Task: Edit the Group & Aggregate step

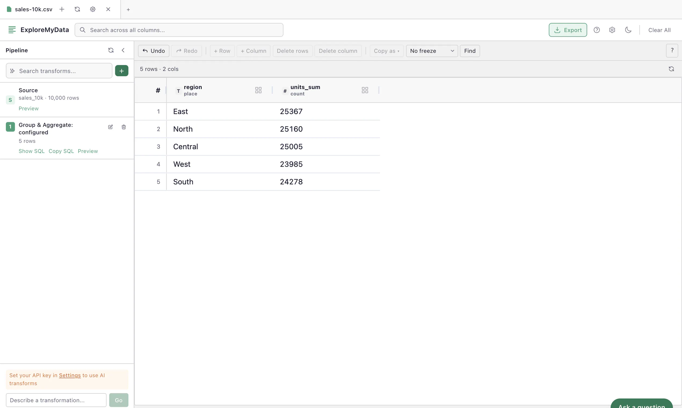Action: [111, 127]
